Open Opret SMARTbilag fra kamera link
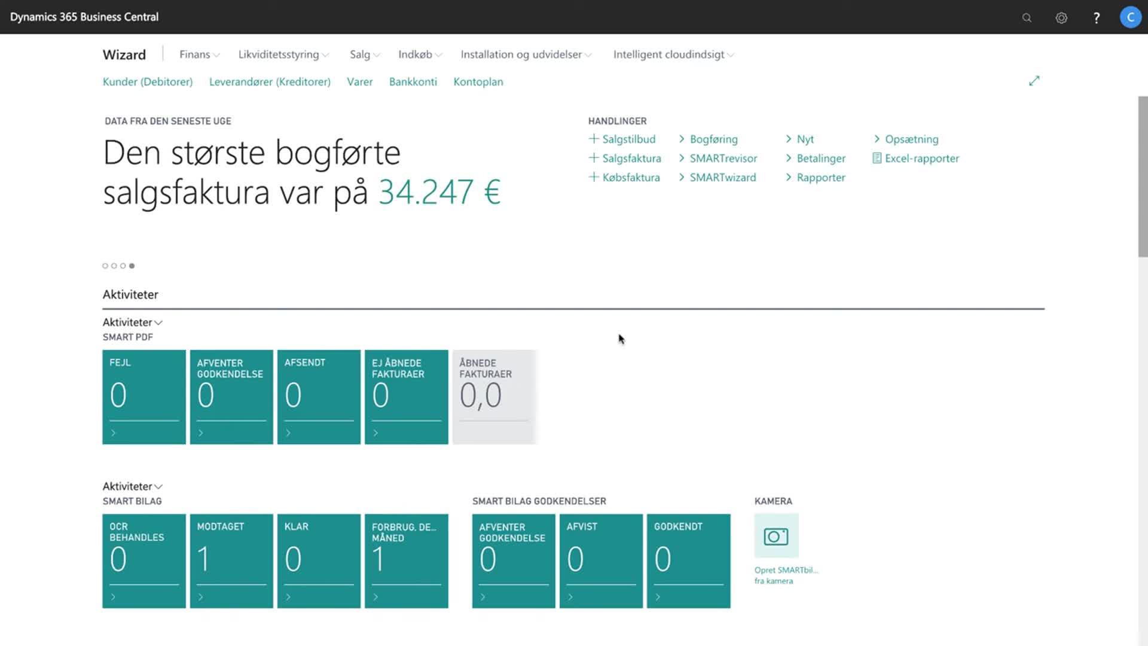This screenshot has height=646, width=1148. (x=786, y=575)
